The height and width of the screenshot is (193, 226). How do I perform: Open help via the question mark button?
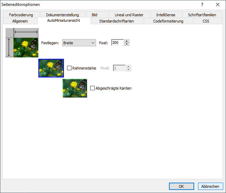[202, 4]
